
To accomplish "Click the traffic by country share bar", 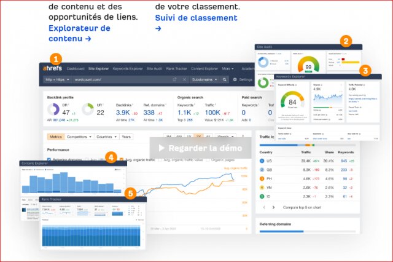I will point(308,145).
